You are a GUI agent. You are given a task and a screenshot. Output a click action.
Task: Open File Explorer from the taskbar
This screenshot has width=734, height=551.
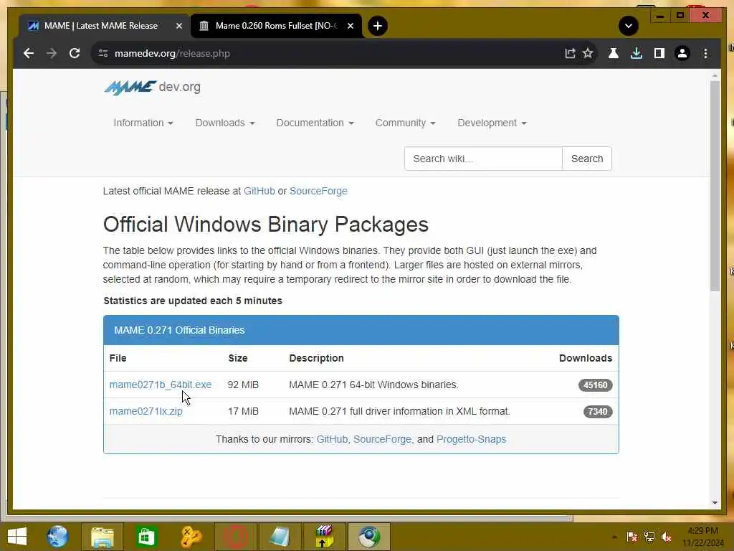coord(102,537)
